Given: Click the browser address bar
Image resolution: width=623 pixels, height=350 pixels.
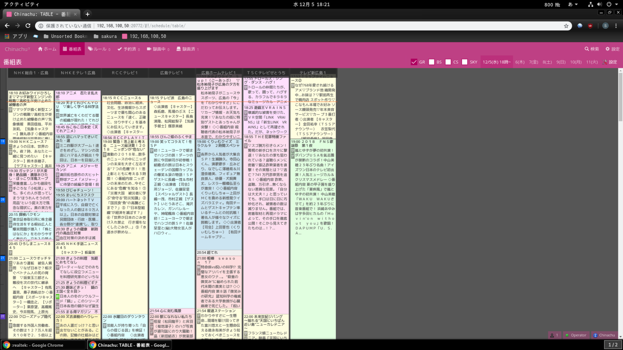Looking at the screenshot, I should [303, 26].
